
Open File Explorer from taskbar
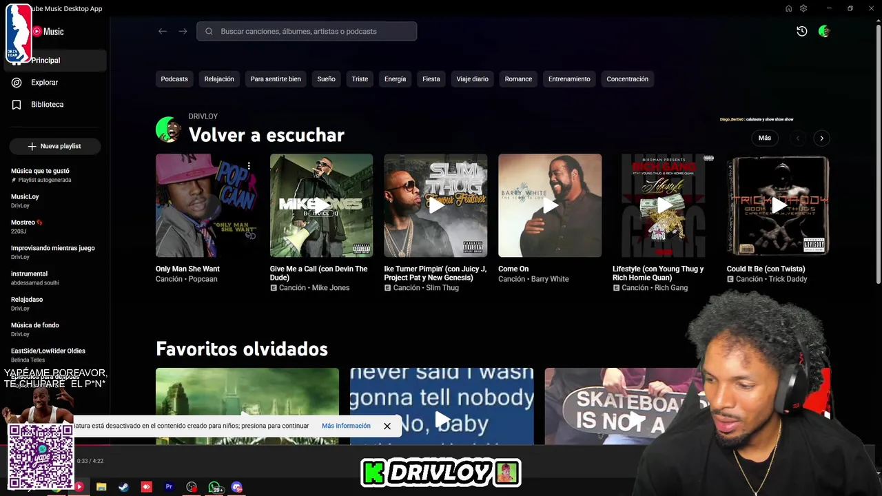tap(101, 487)
